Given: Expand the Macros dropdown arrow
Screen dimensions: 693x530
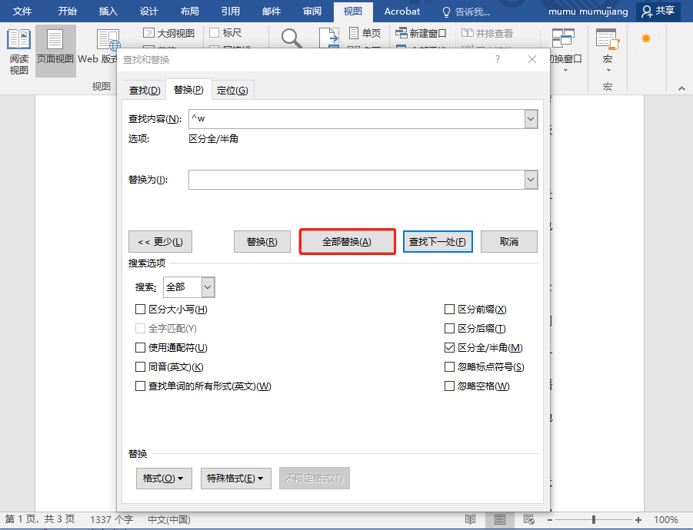Looking at the screenshot, I should (608, 71).
